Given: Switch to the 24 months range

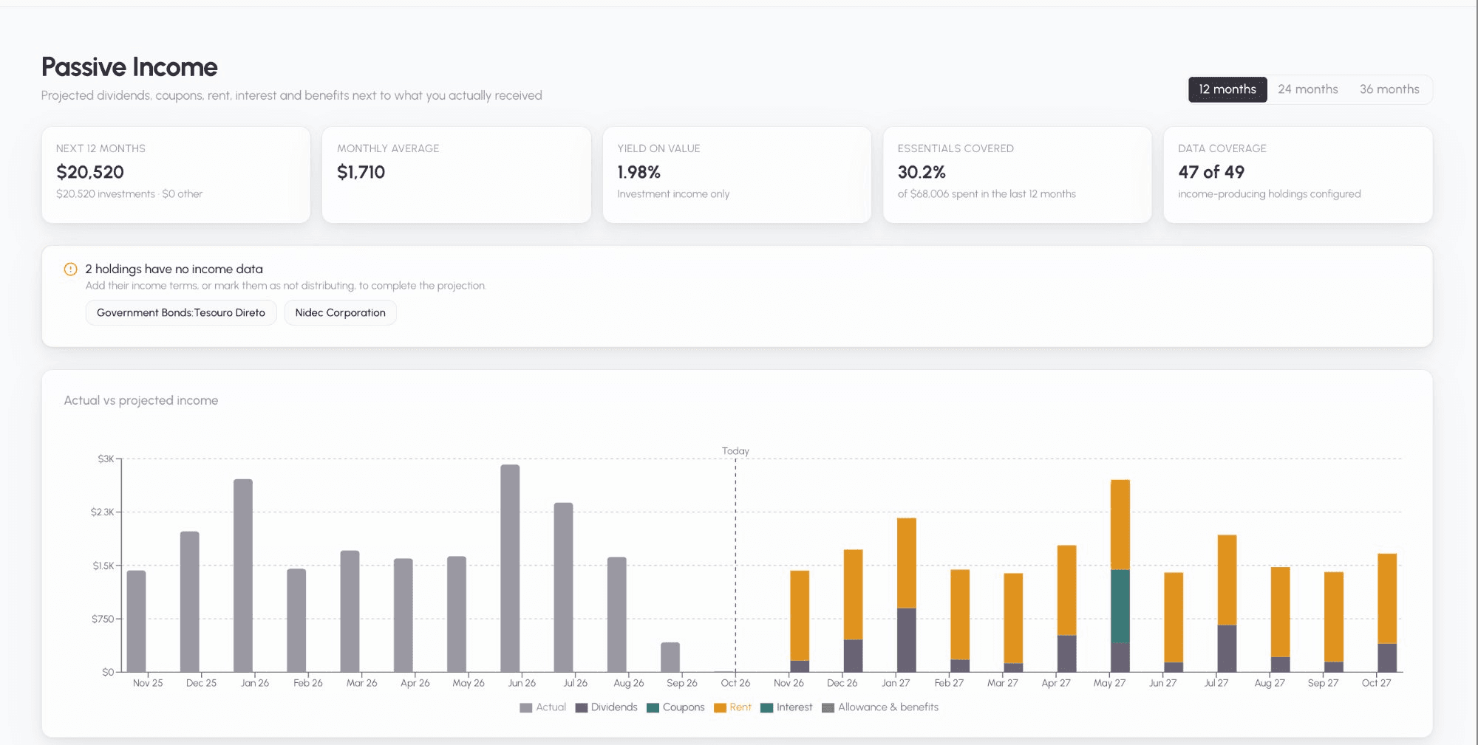Looking at the screenshot, I should tap(1307, 89).
